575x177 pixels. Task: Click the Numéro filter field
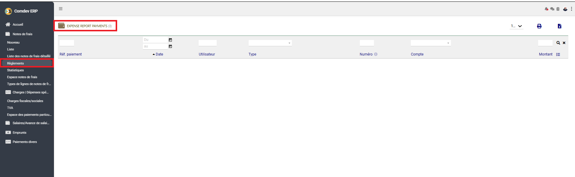pos(367,43)
